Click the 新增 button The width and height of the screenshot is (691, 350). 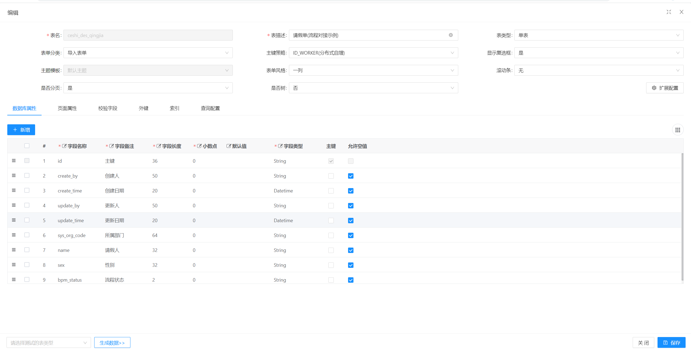tap(21, 130)
